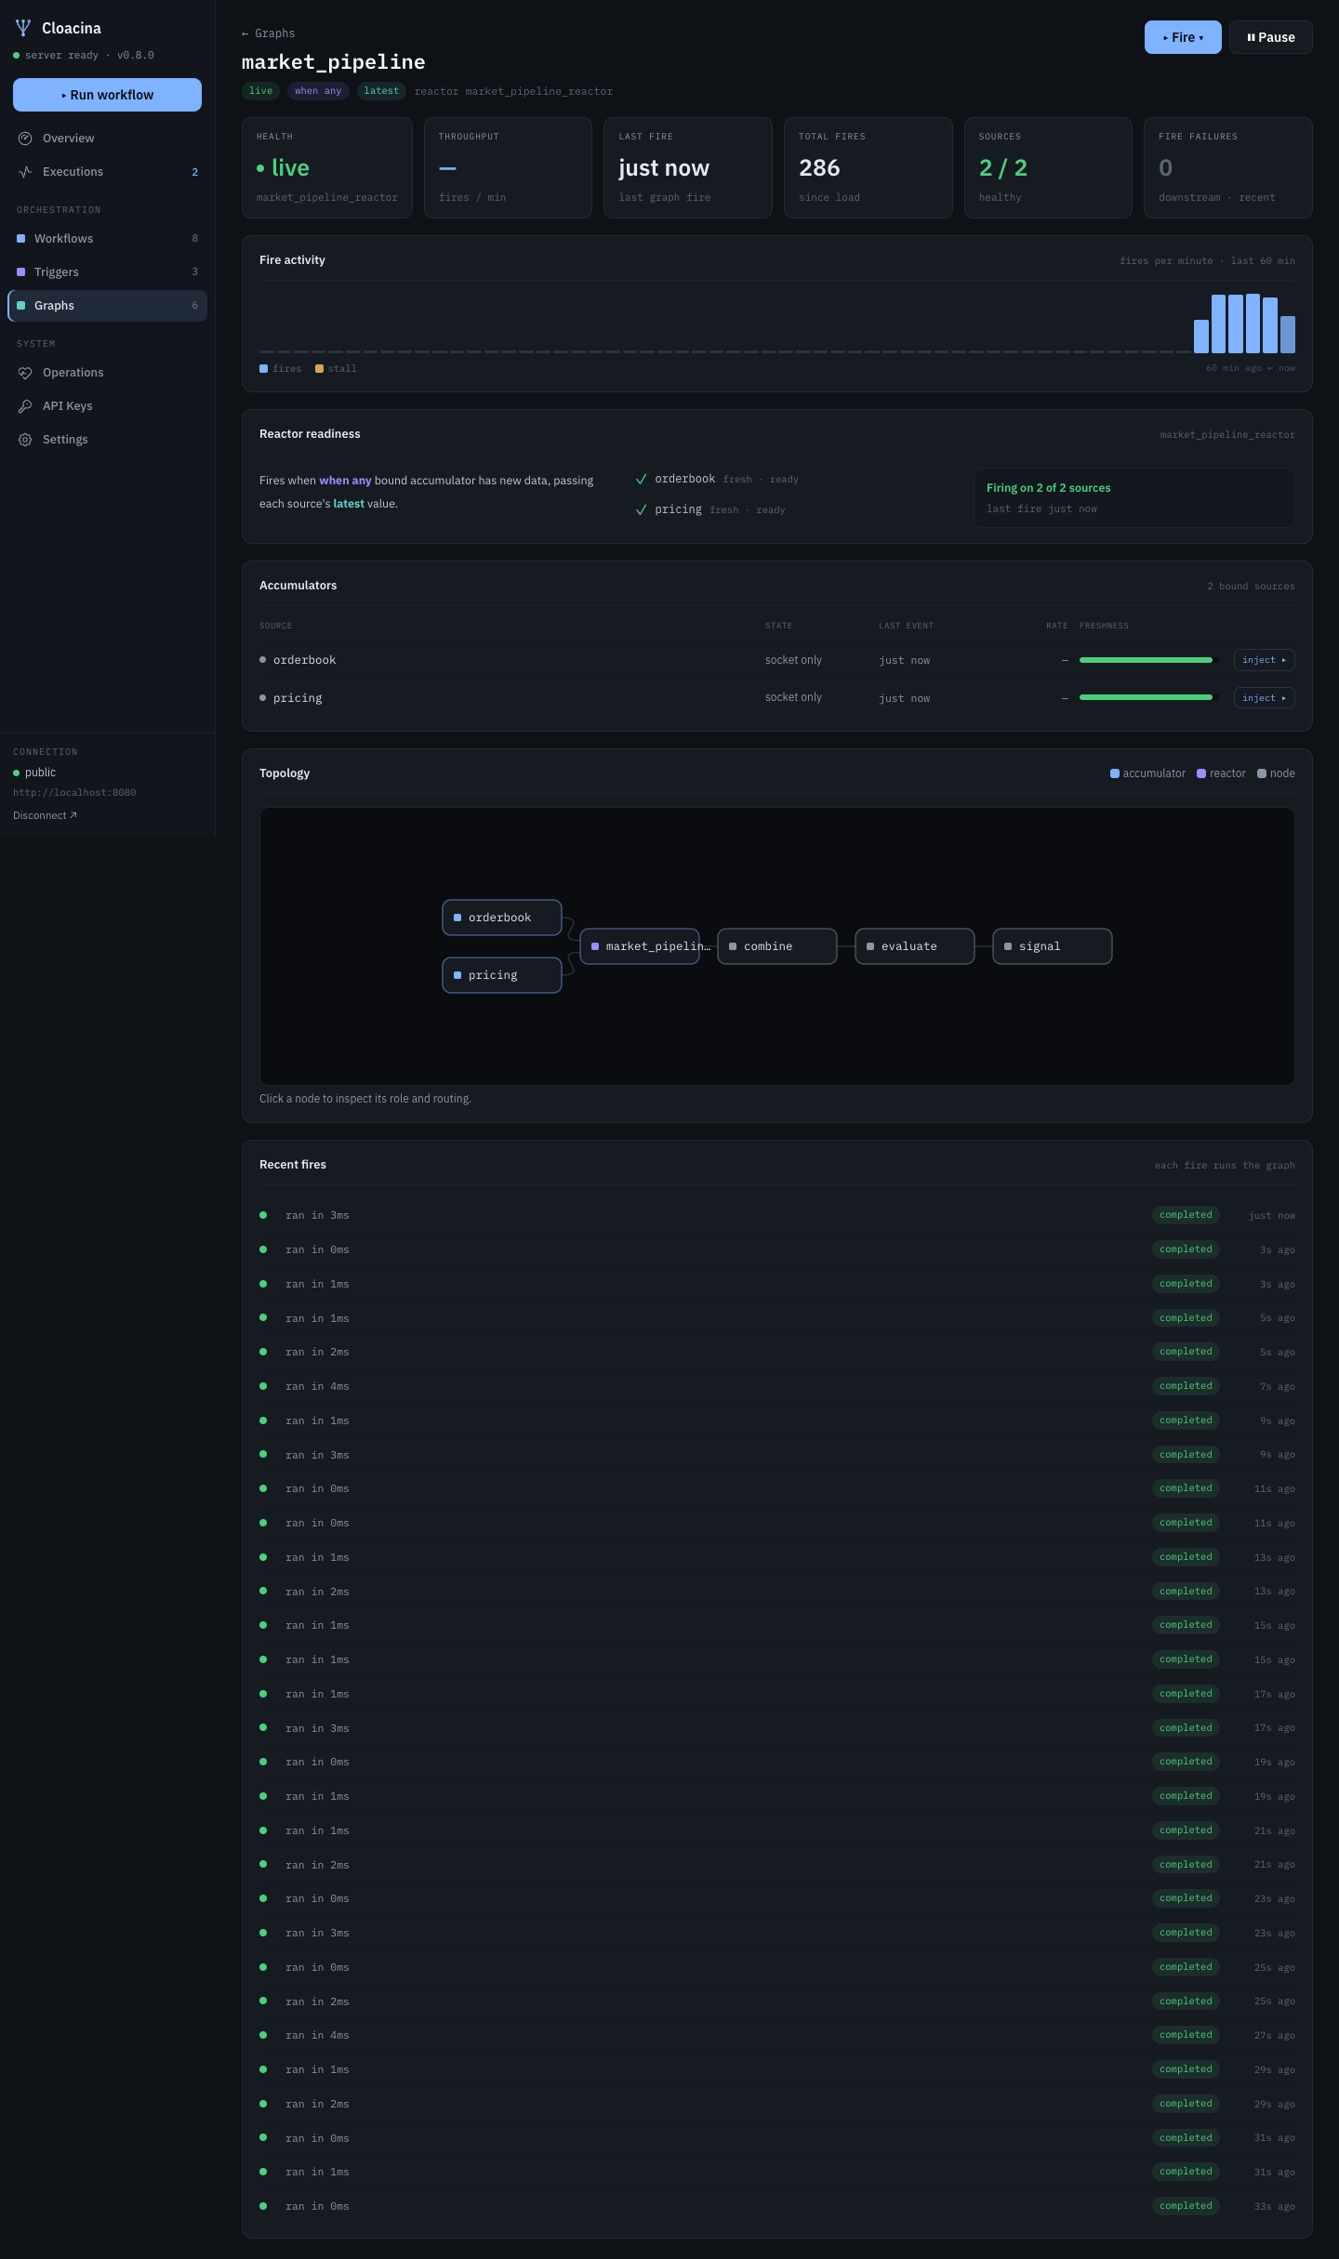
Task: Open the Executions page
Action: coord(107,172)
